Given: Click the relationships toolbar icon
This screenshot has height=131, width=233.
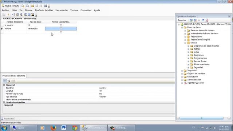Looking at the screenshot, I should (x=13, y=15).
